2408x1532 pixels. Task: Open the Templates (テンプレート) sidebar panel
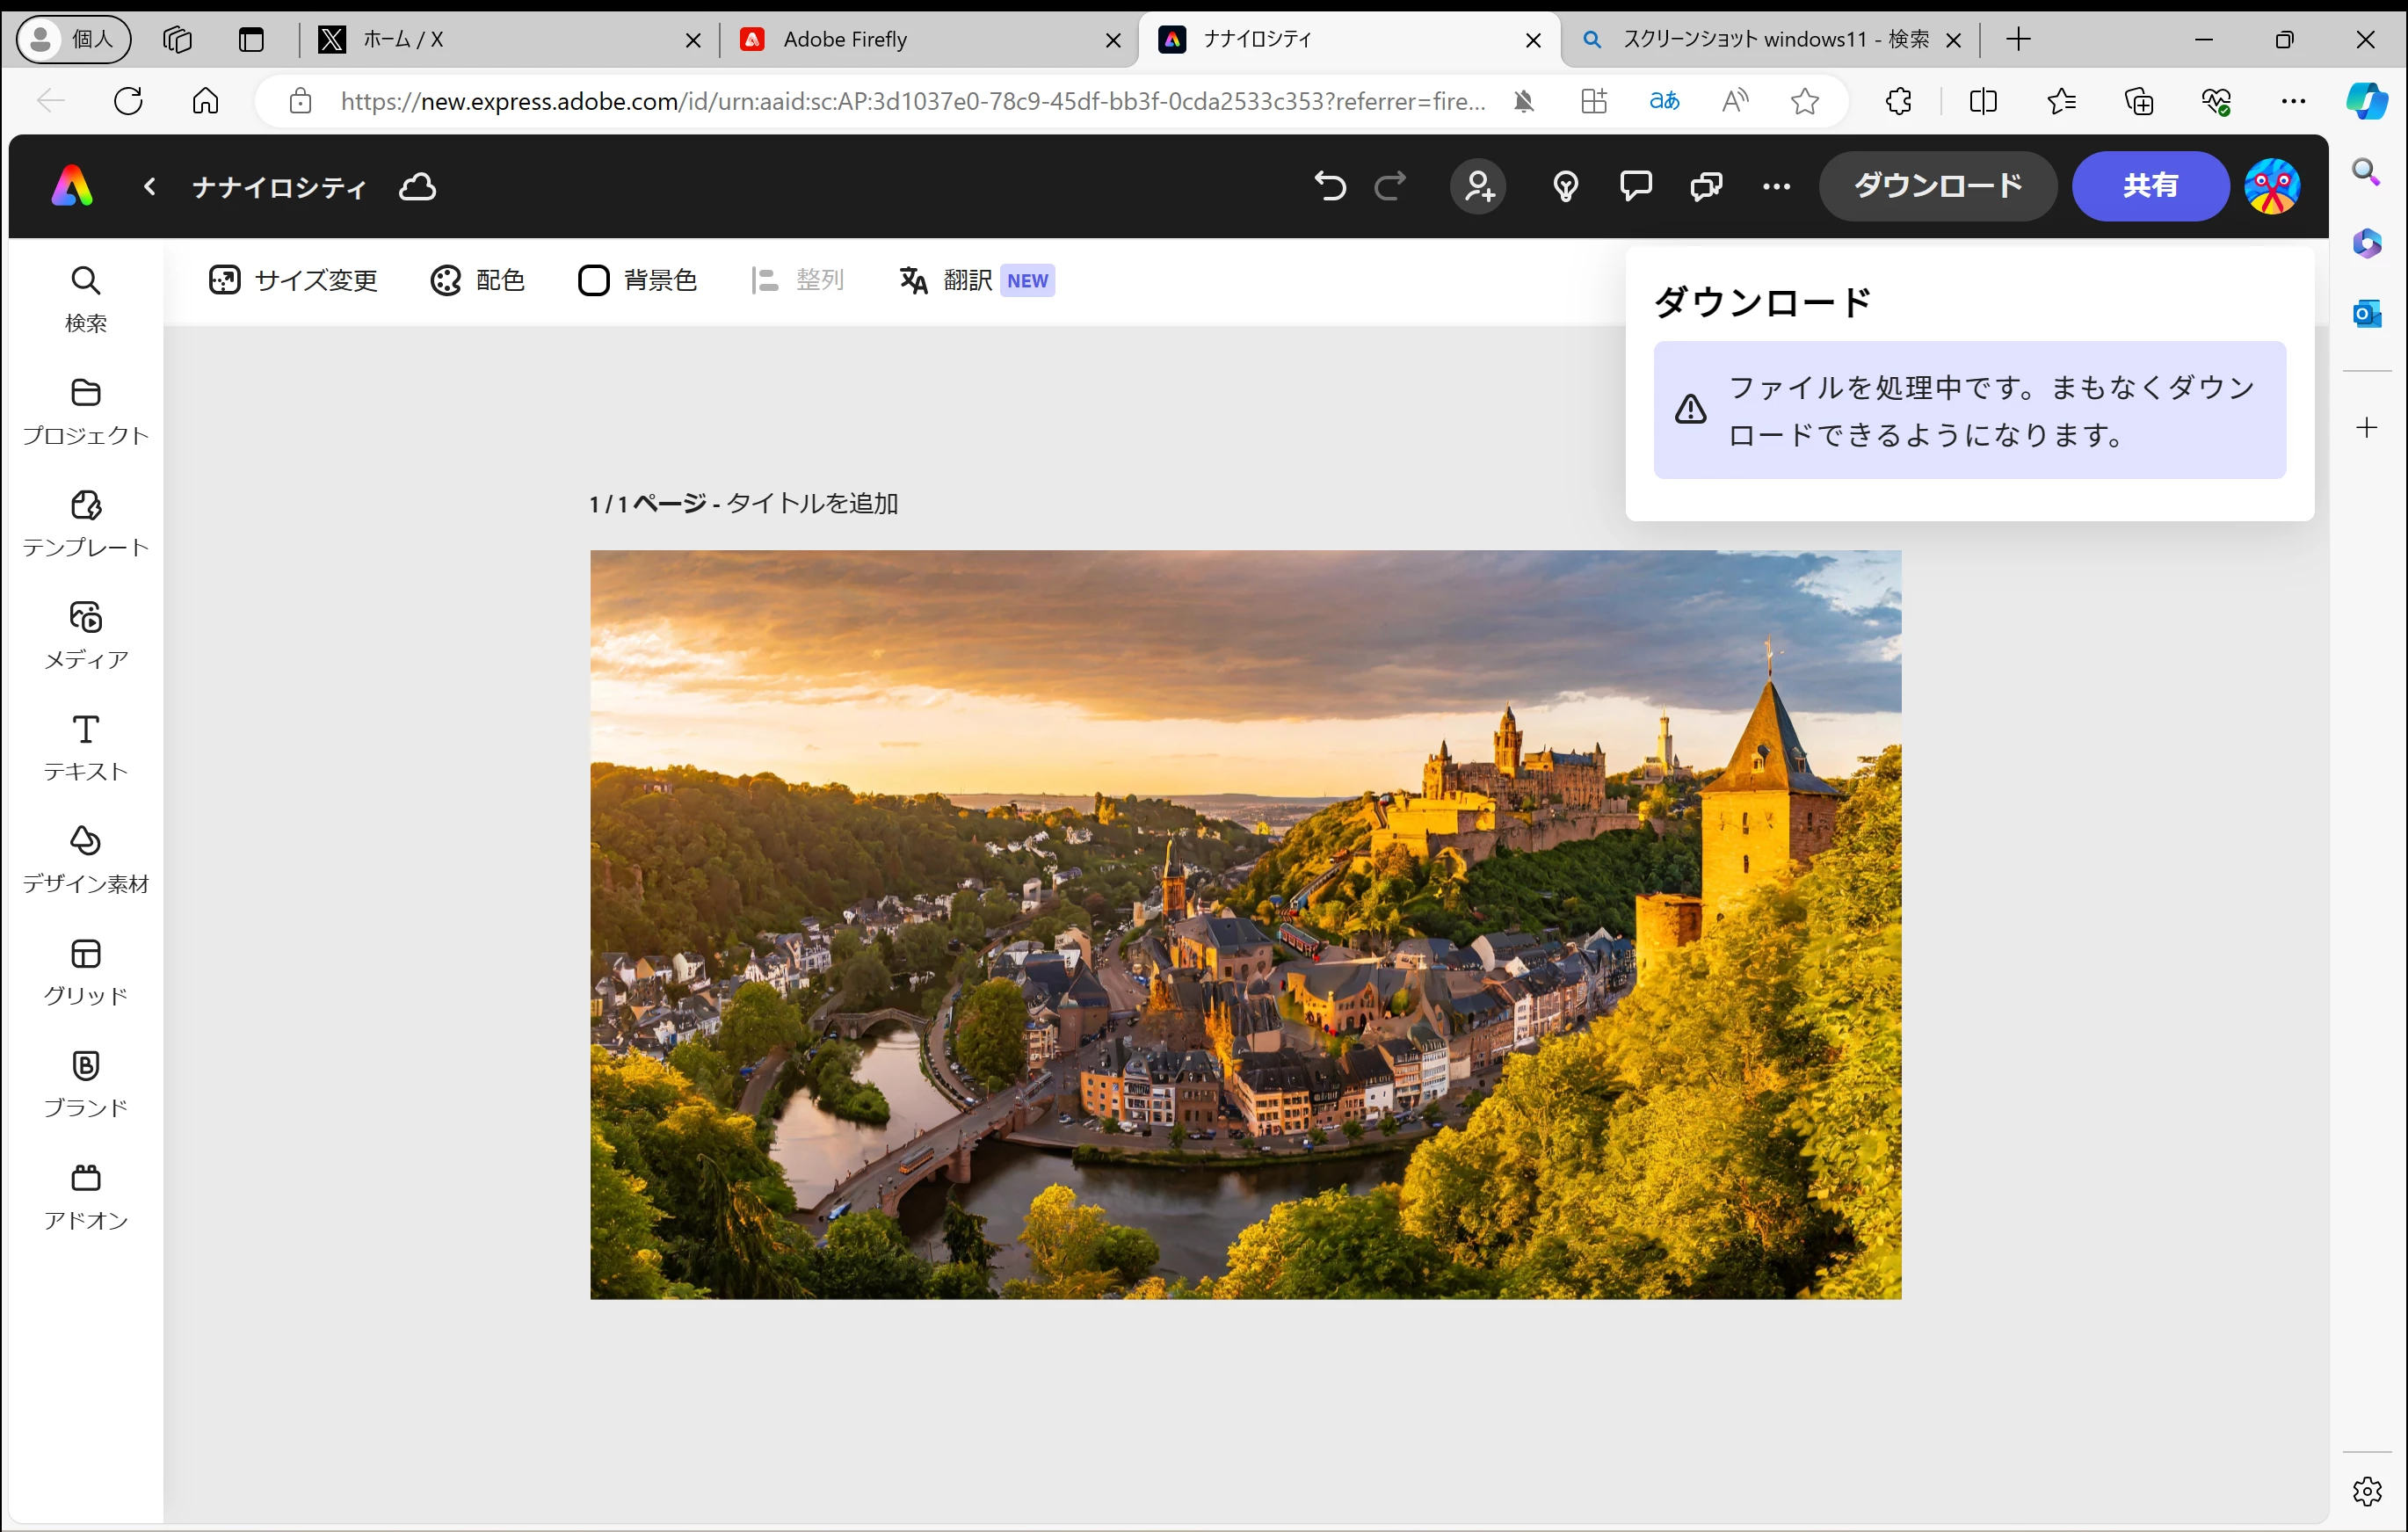(x=86, y=523)
